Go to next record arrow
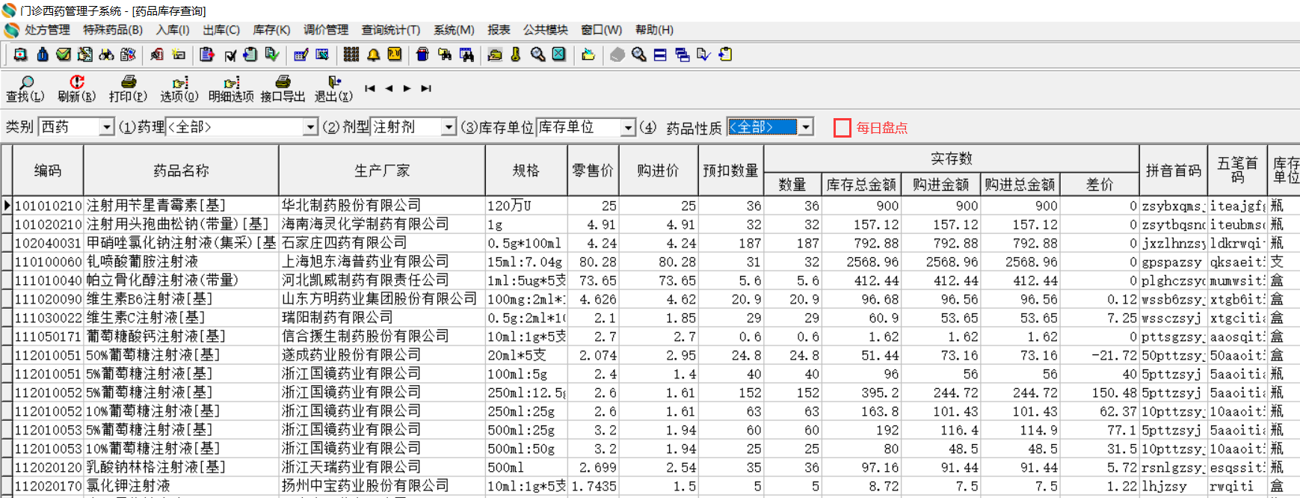This screenshot has width=1300, height=498. (x=407, y=88)
